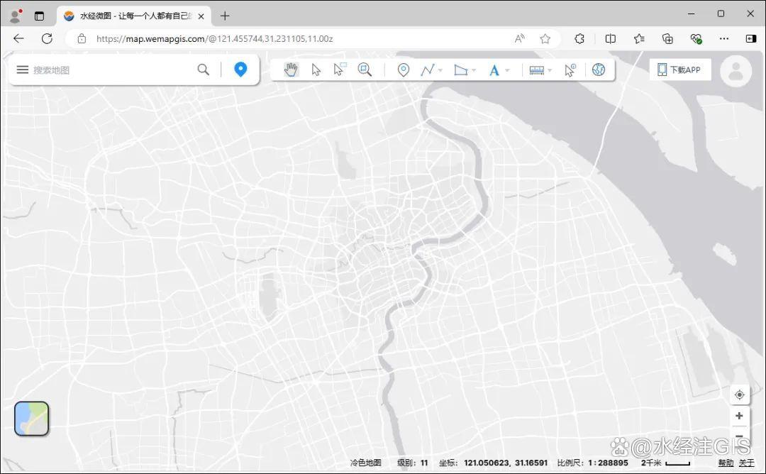
Task: Open the user avatar account menu
Action: click(x=736, y=72)
